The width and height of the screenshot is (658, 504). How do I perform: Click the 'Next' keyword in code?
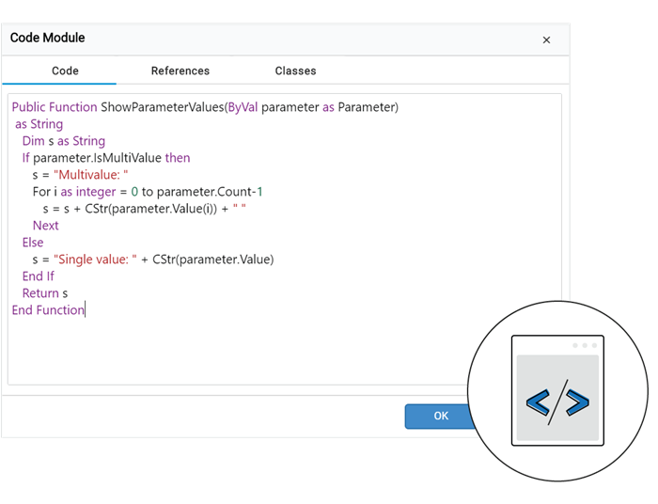click(45, 226)
